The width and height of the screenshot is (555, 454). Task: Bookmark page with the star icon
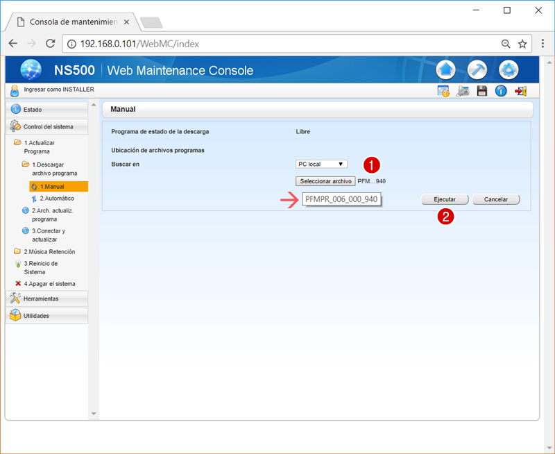pyautogui.click(x=522, y=44)
